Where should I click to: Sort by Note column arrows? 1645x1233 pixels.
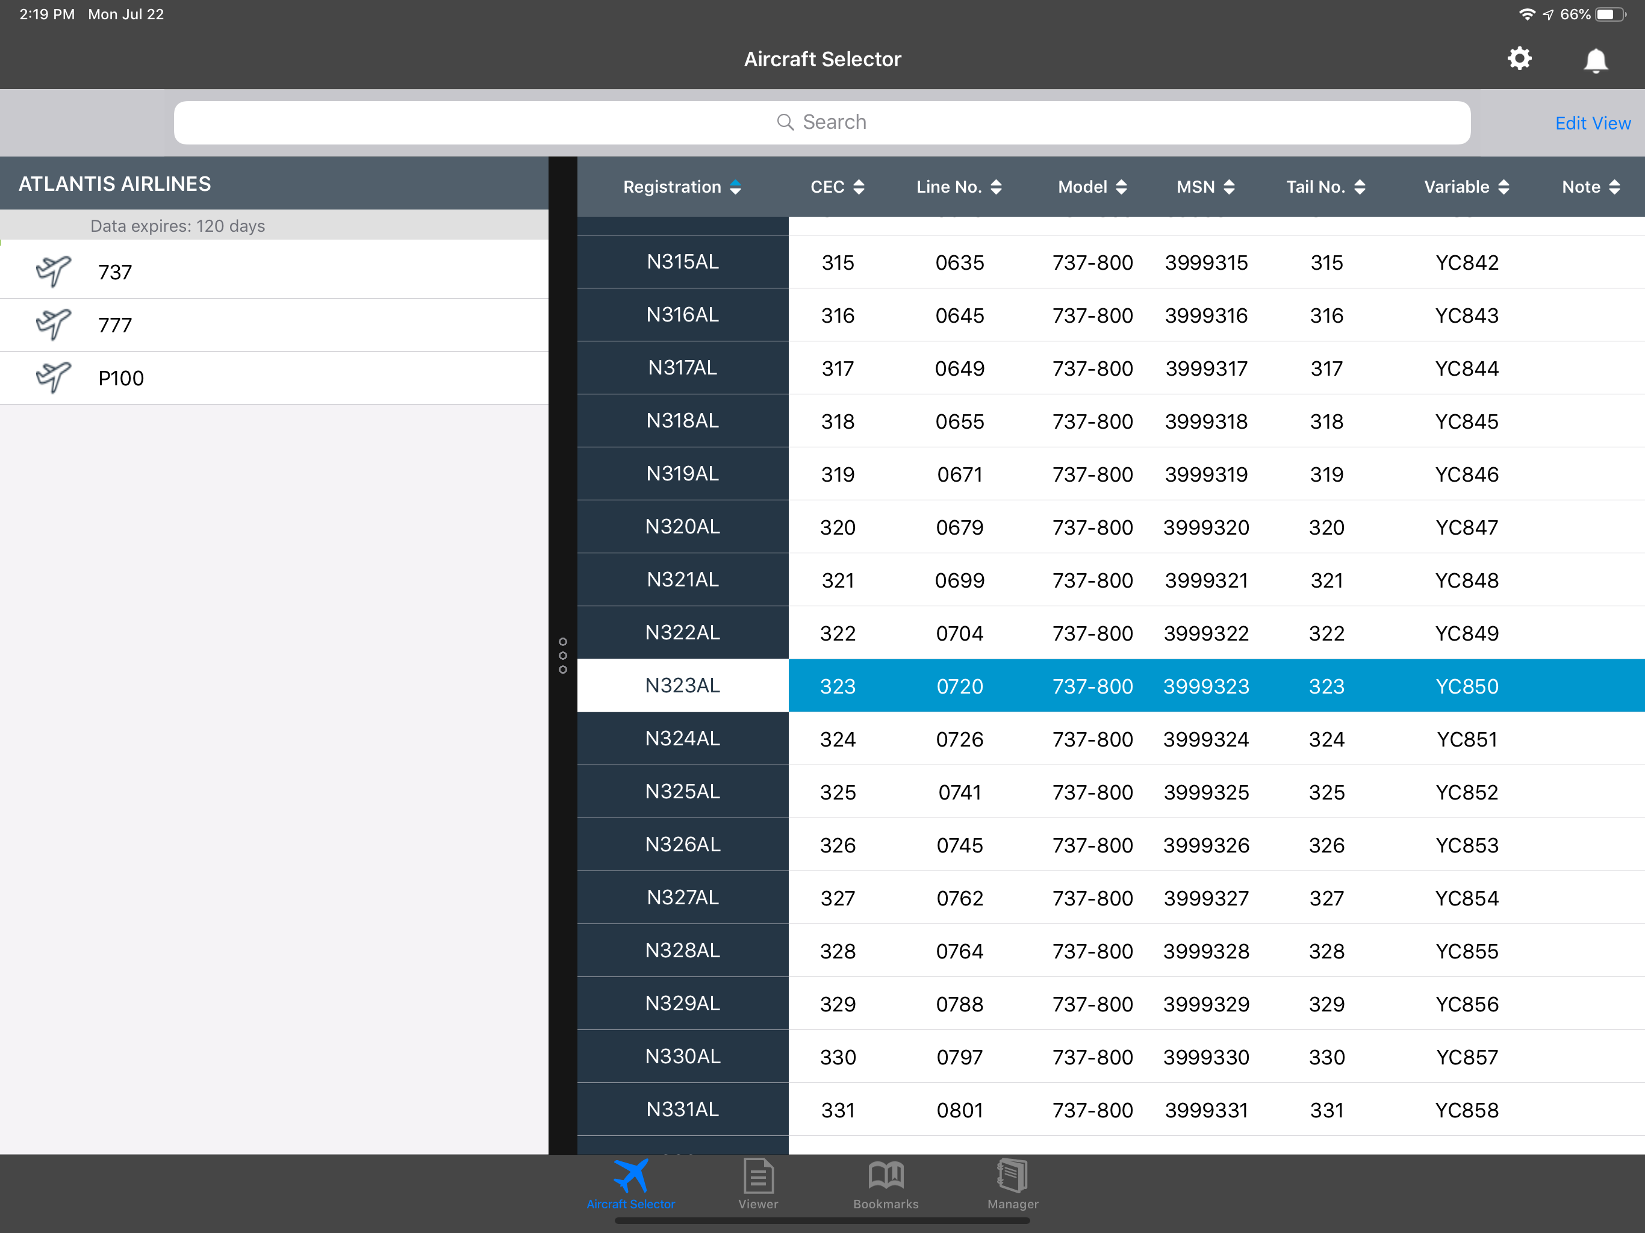1614,187
